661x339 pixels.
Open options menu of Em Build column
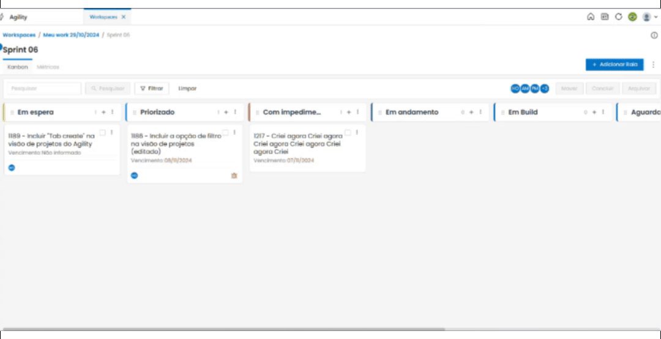[603, 112]
